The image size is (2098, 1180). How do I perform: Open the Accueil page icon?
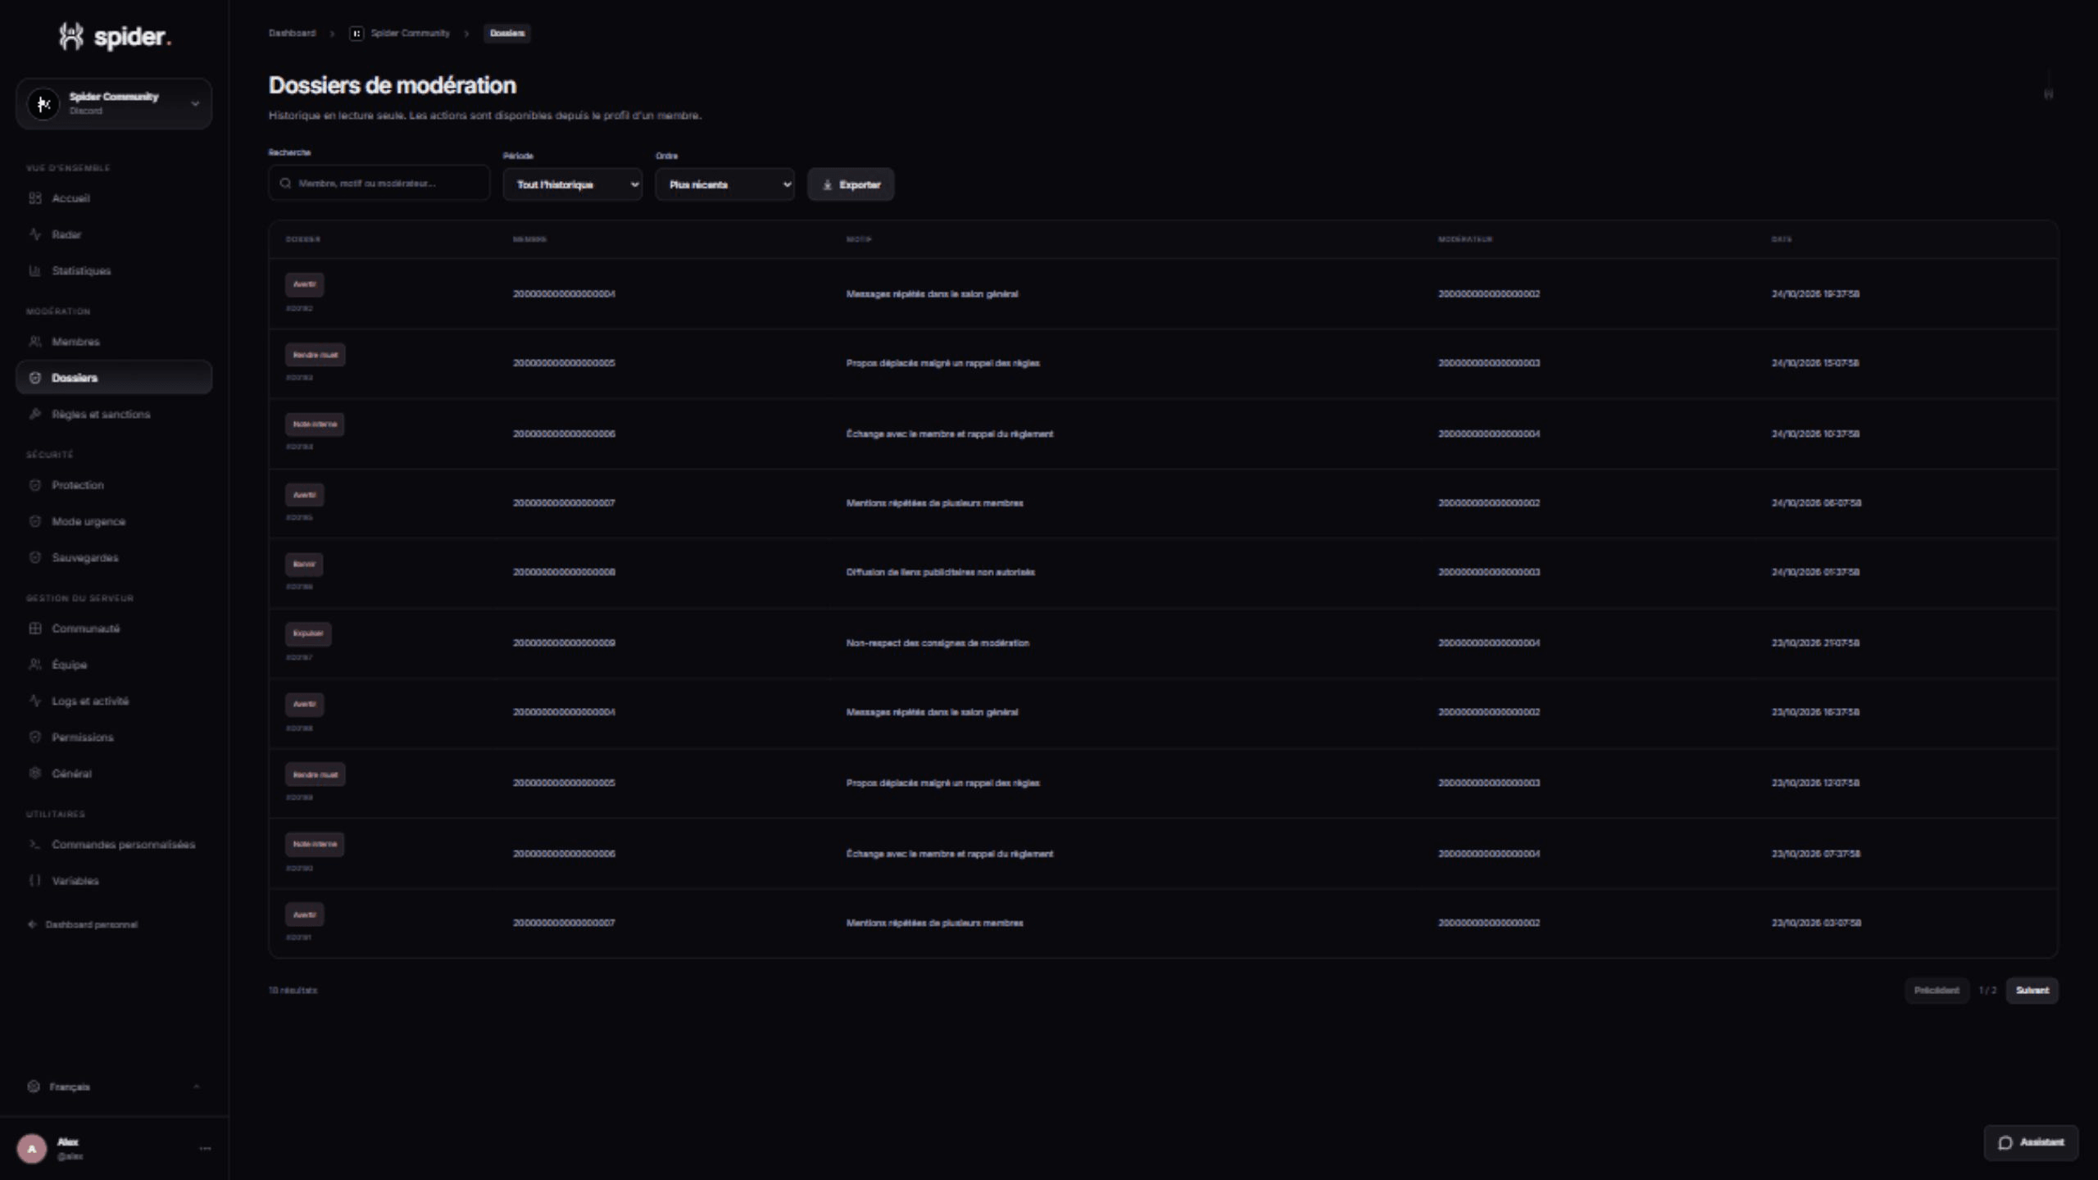coord(34,198)
